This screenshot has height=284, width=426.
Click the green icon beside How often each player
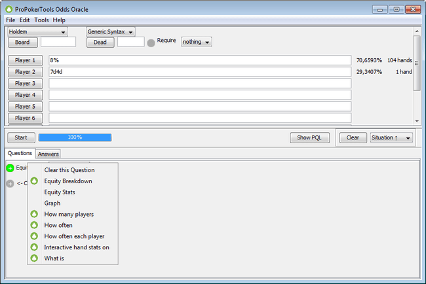click(x=34, y=236)
